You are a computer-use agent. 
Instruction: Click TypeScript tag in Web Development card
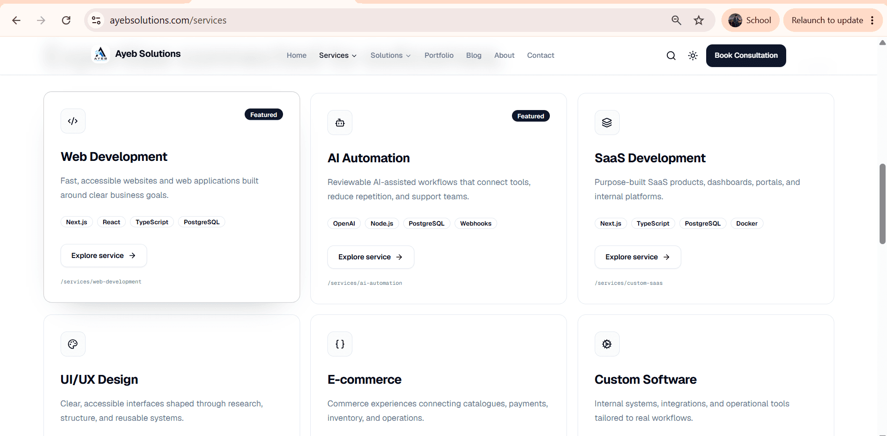point(152,222)
